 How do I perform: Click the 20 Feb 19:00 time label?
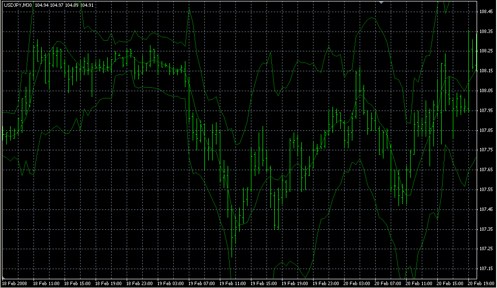[x=481, y=284]
